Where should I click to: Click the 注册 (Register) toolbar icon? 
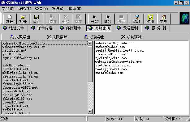point(150,19)
